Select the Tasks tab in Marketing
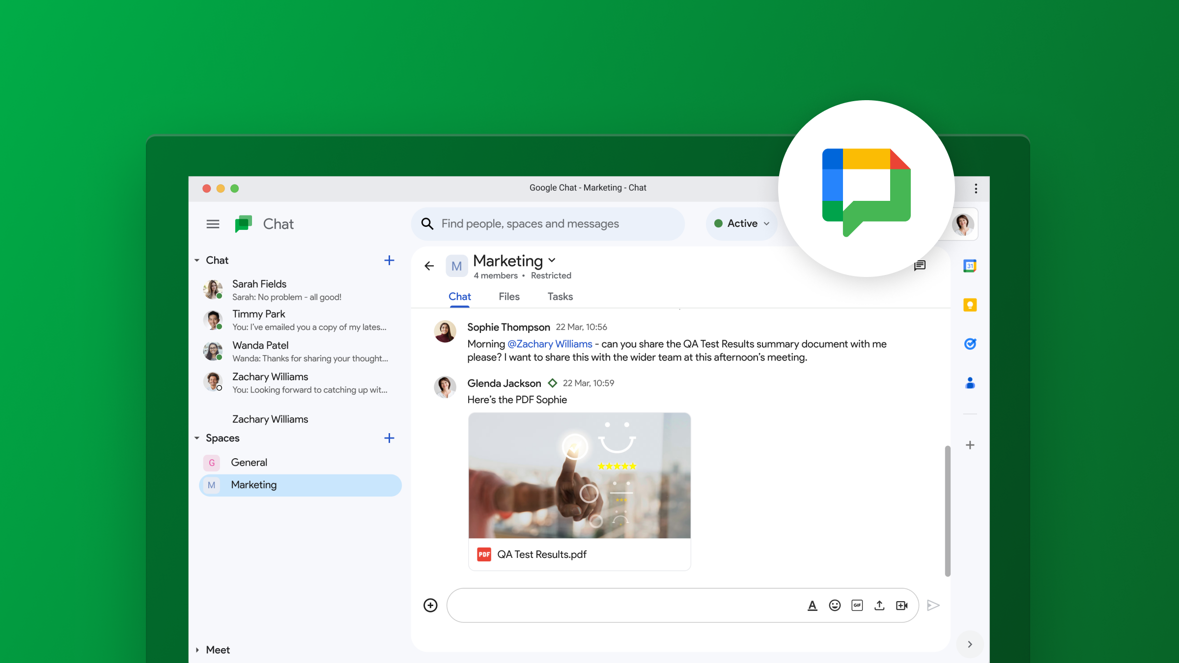Viewport: 1179px width, 663px height. (560, 296)
